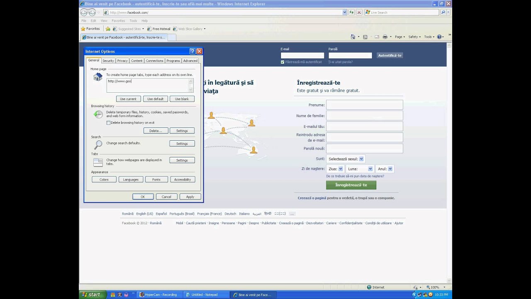Switch to the Connections tab
Screen dimensions: 531x299
coord(154,61)
